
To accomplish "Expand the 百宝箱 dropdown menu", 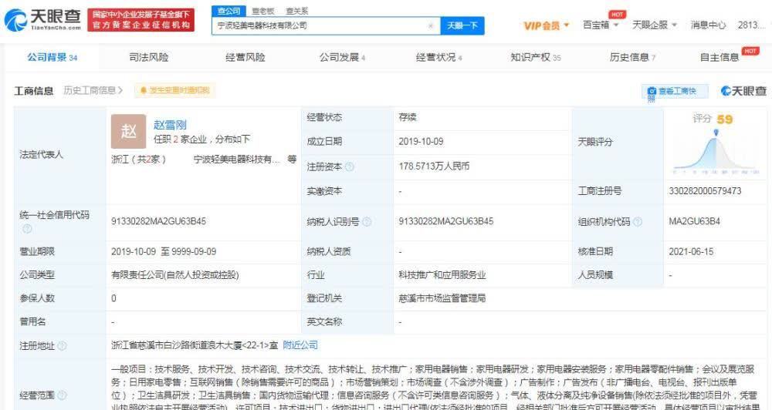I will (601, 25).
